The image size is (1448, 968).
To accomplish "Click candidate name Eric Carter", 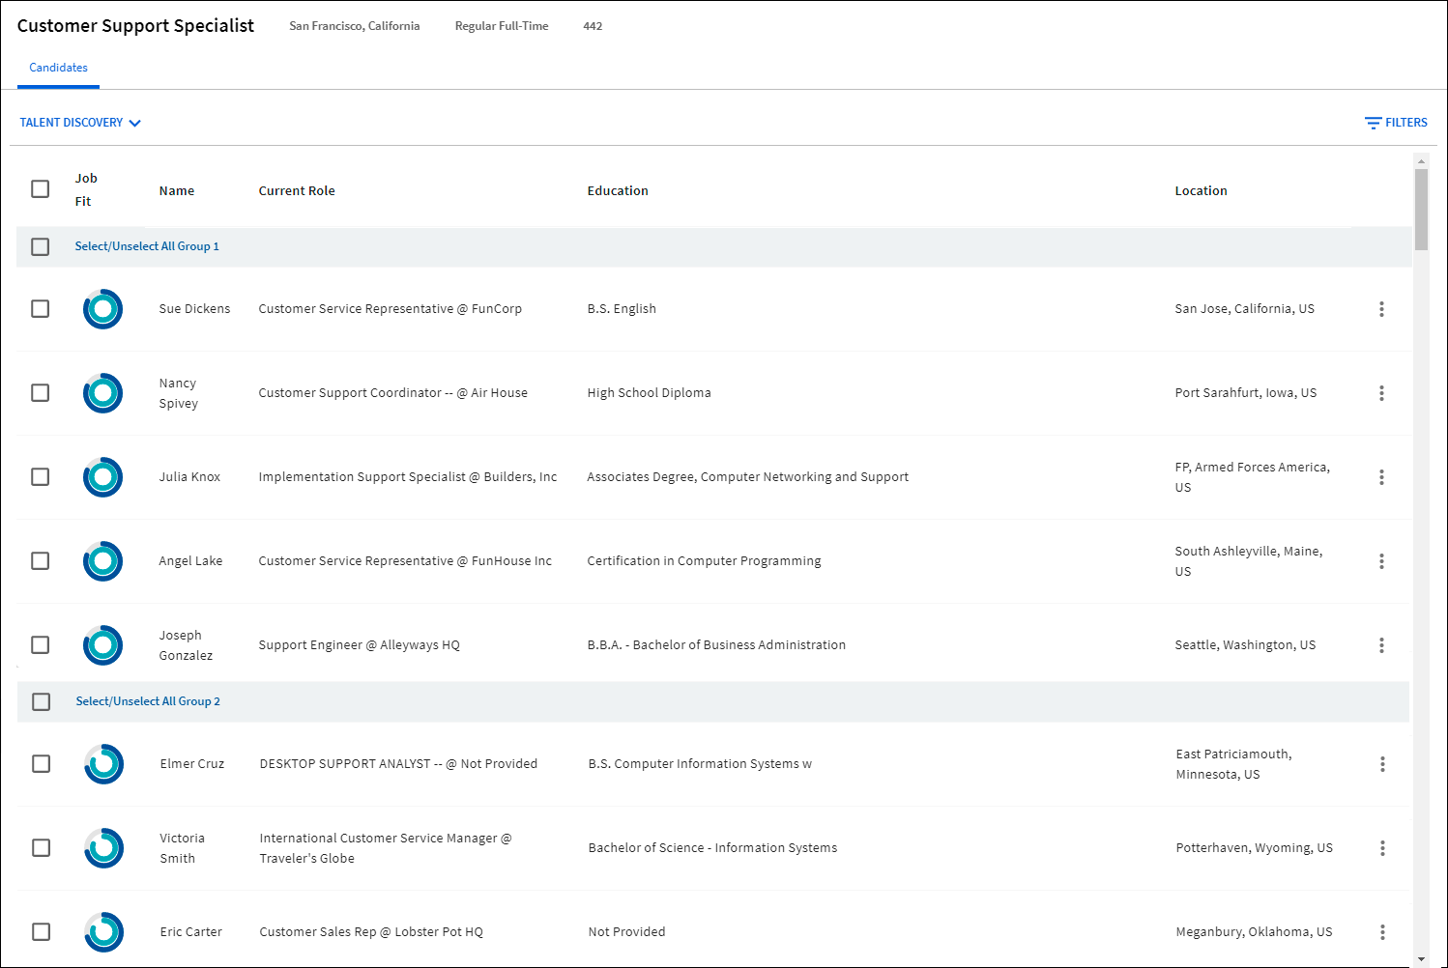I will pyautogui.click(x=191, y=932).
